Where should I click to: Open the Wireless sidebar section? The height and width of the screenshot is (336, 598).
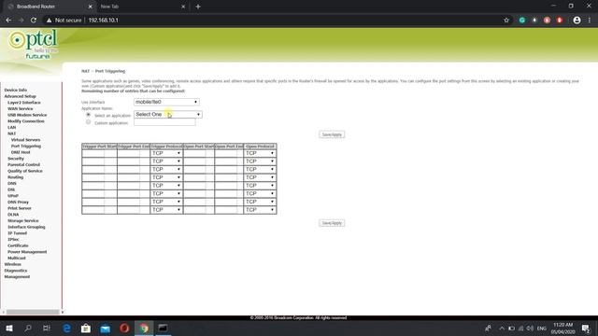12,264
